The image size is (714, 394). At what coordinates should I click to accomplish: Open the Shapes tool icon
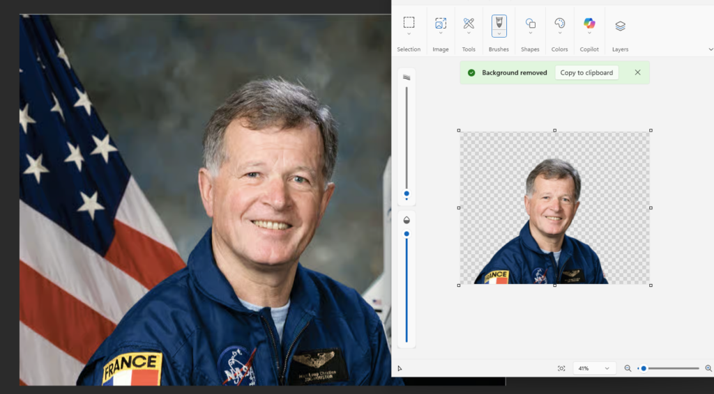click(x=530, y=23)
